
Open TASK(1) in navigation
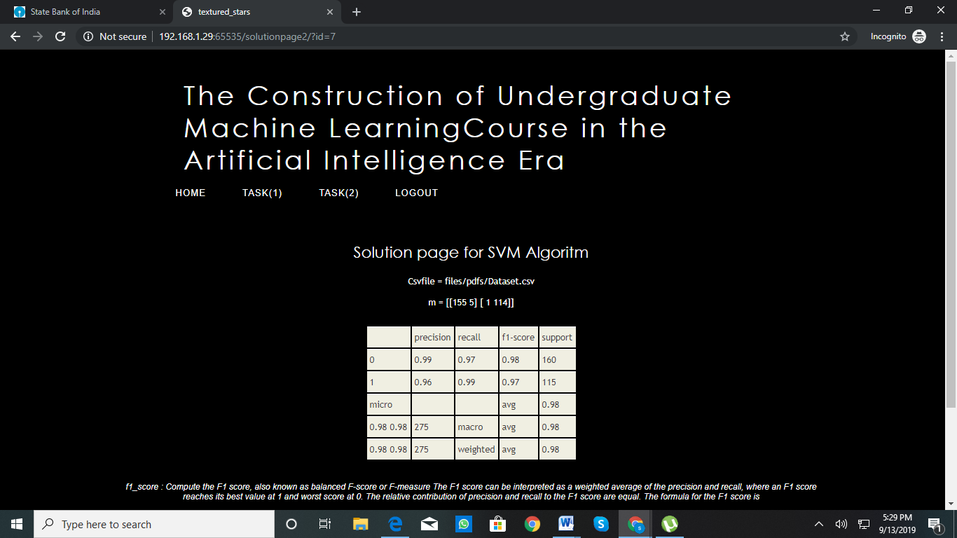(x=262, y=193)
